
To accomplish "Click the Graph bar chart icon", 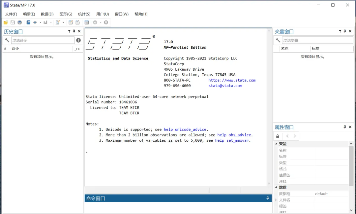I will (x=45, y=22).
